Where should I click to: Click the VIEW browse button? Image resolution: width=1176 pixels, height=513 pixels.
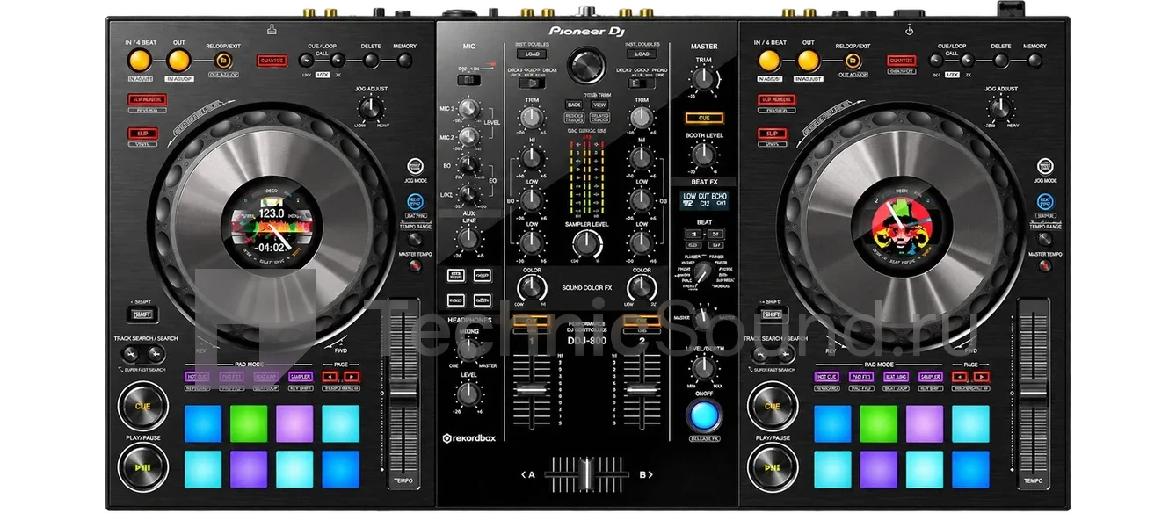point(599,104)
